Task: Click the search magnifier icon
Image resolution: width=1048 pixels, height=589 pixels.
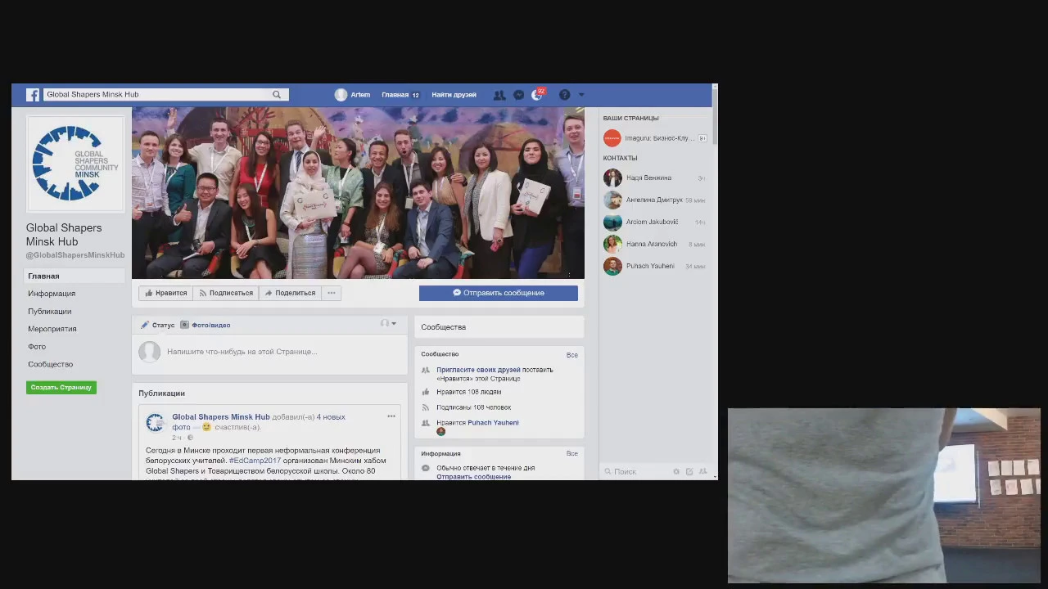Action: (277, 95)
